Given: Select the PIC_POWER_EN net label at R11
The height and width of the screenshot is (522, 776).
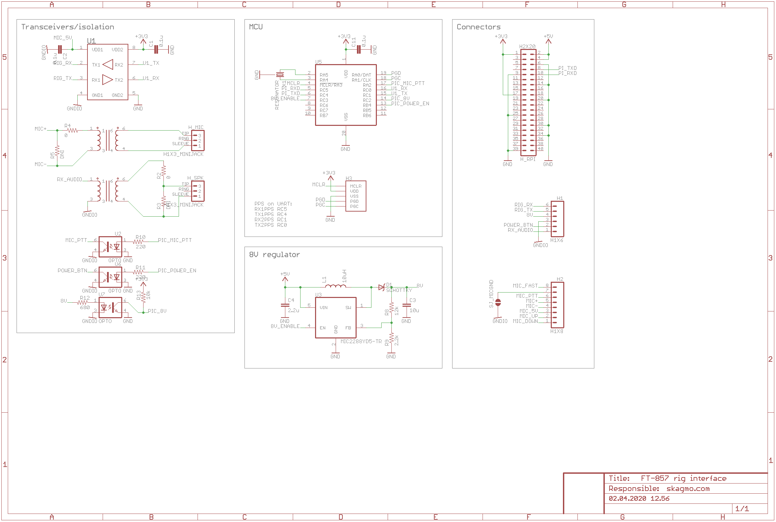Looking at the screenshot, I should click(177, 271).
